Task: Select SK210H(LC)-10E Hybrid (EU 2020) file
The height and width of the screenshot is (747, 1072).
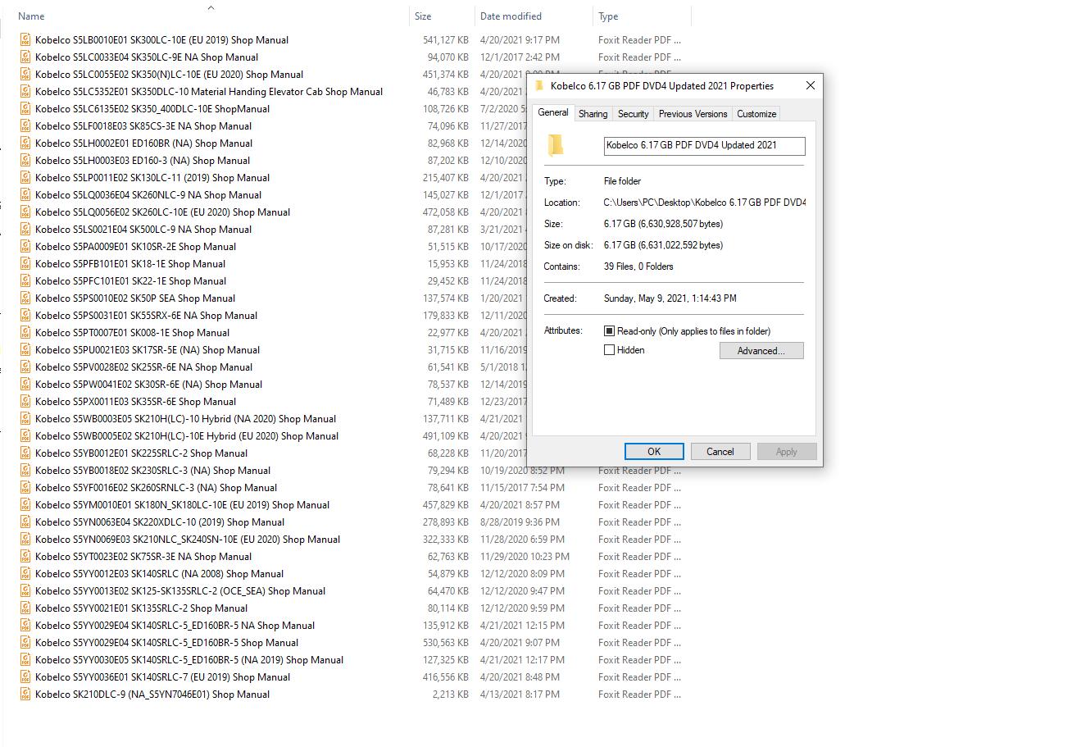Action: coord(187,435)
